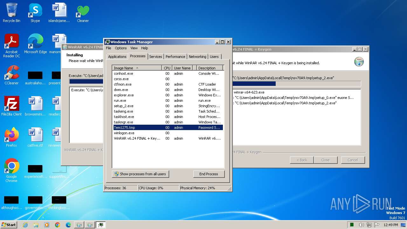Select taskeng.exe process row

click(168, 111)
